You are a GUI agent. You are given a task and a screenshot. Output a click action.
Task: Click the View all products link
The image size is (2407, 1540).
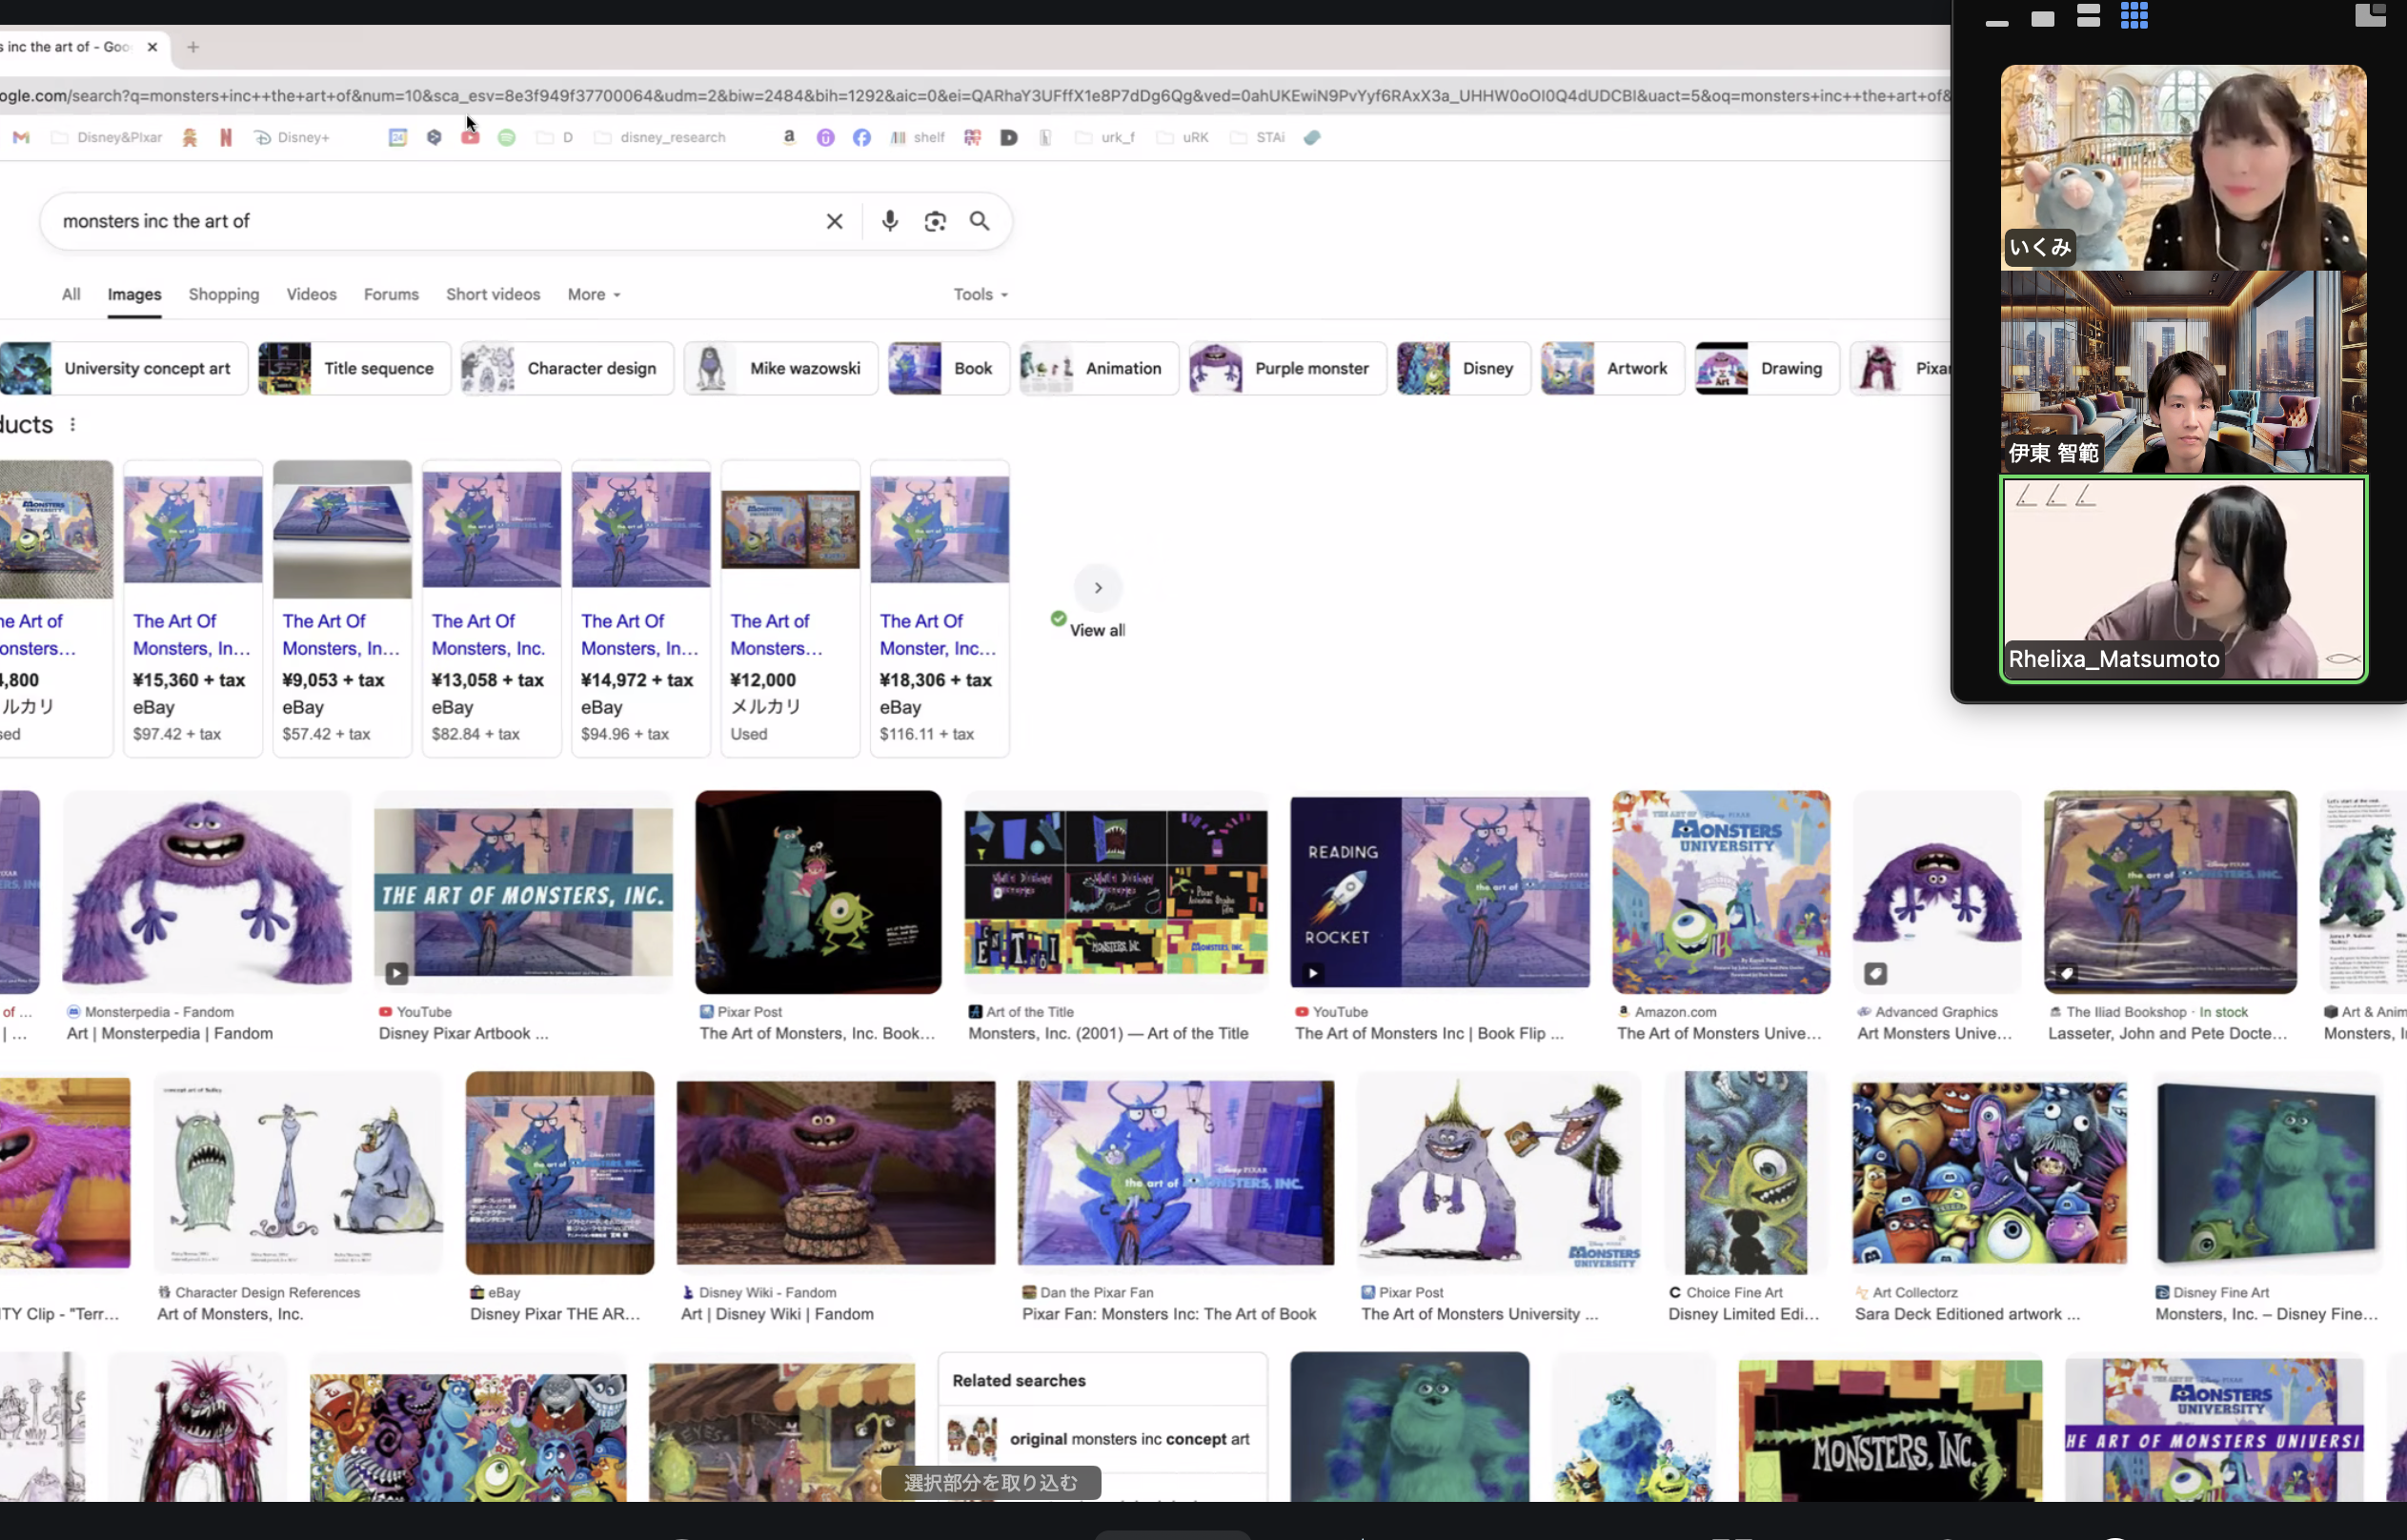pyautogui.click(x=1097, y=630)
